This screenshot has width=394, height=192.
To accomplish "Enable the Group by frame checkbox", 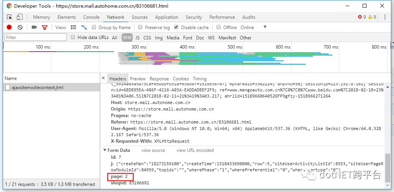I will pyautogui.click(x=94, y=27).
